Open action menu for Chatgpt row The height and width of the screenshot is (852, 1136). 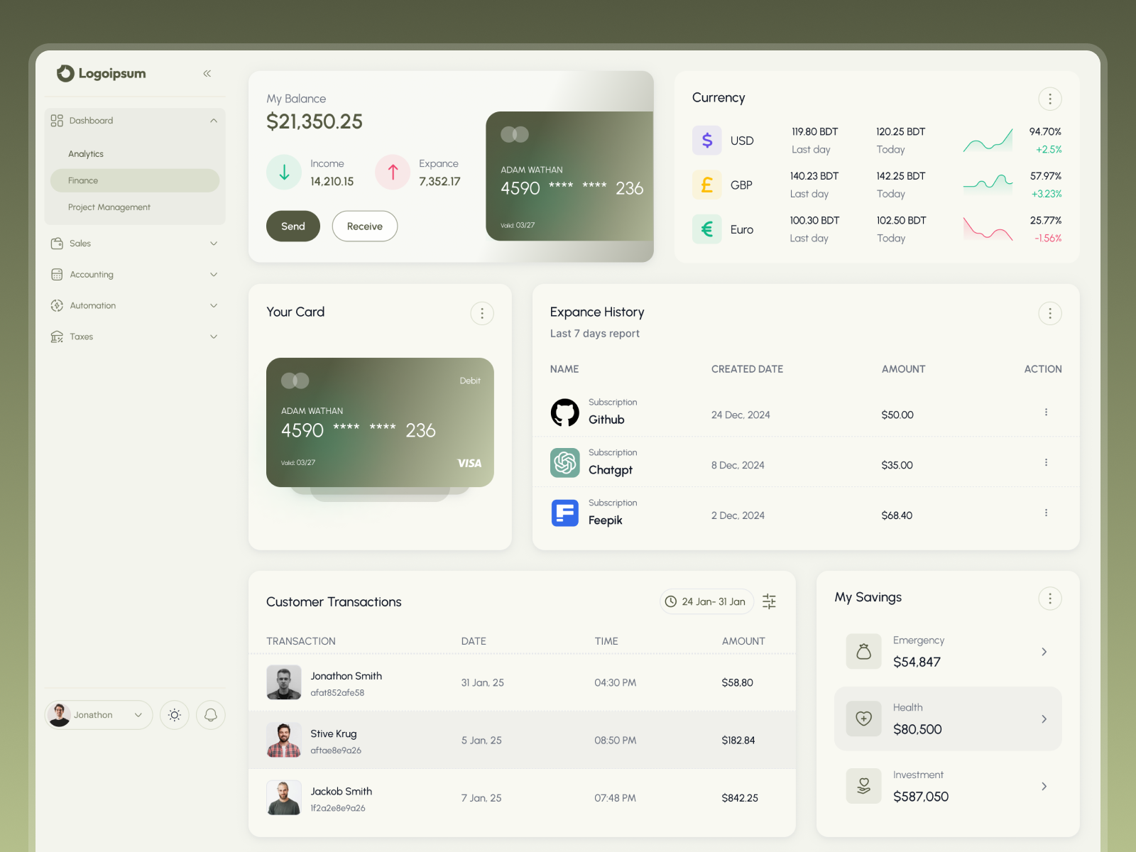(x=1046, y=462)
